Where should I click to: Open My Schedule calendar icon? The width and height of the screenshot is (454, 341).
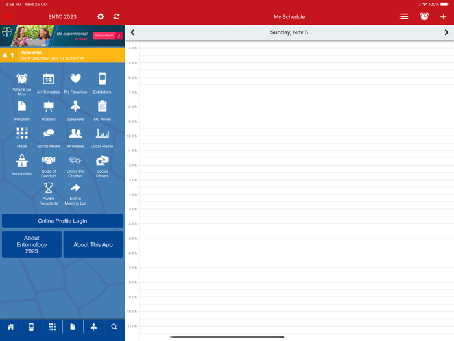click(x=49, y=84)
